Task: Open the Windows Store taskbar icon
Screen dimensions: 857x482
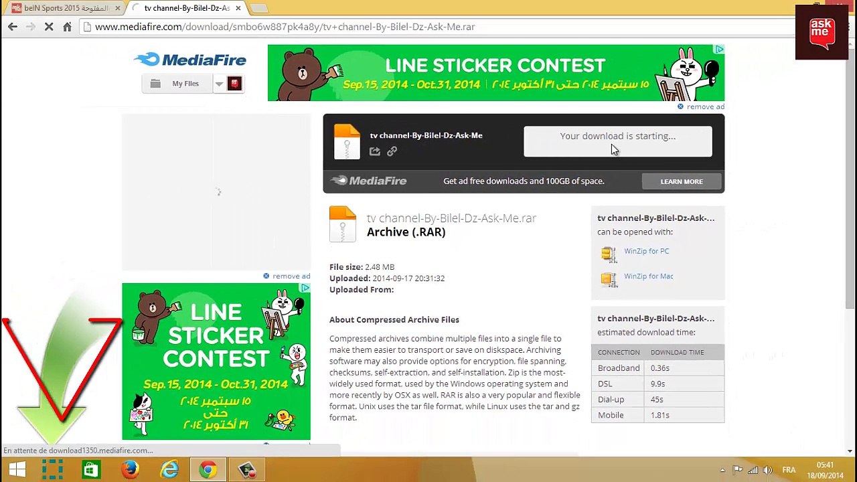Action: click(x=90, y=470)
